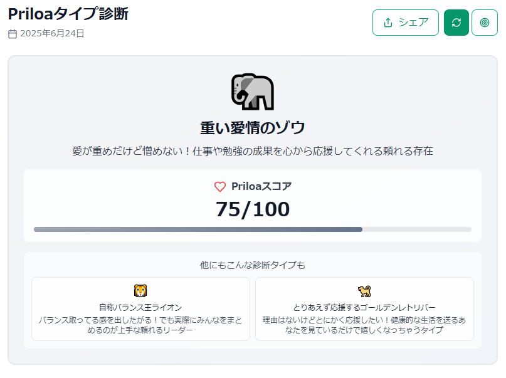Click the golden retriever dog emoji

(364, 291)
